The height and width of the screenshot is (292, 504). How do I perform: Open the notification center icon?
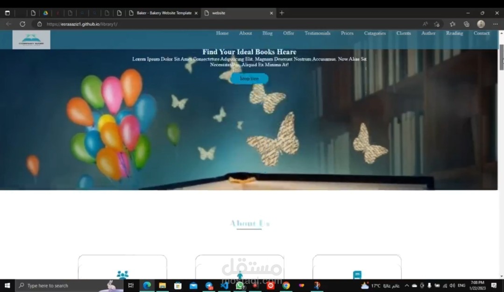494,285
